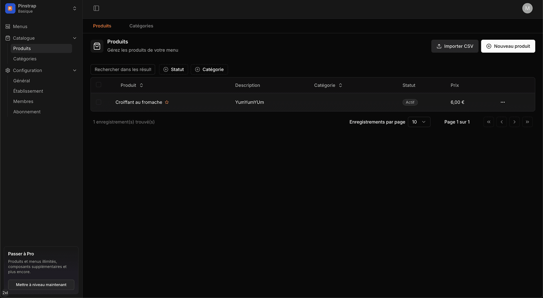
Task: Open Menus in the sidebar
Action: point(20,26)
